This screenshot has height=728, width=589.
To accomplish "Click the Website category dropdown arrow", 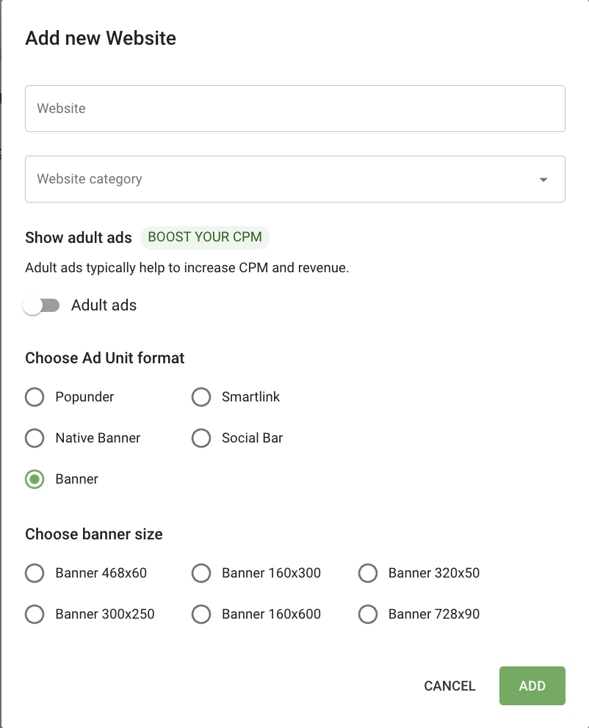I will 543,178.
